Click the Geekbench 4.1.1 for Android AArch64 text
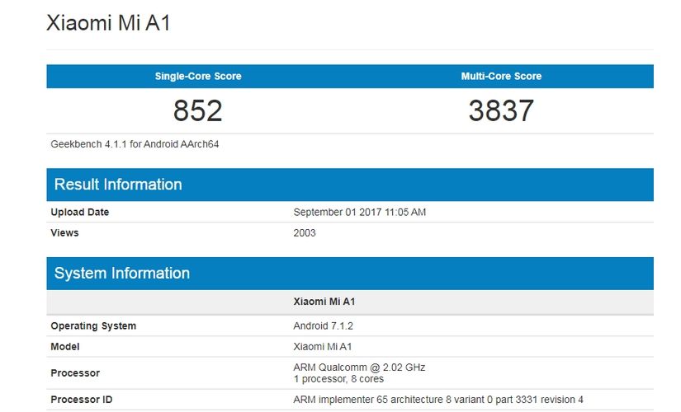 [x=135, y=144]
